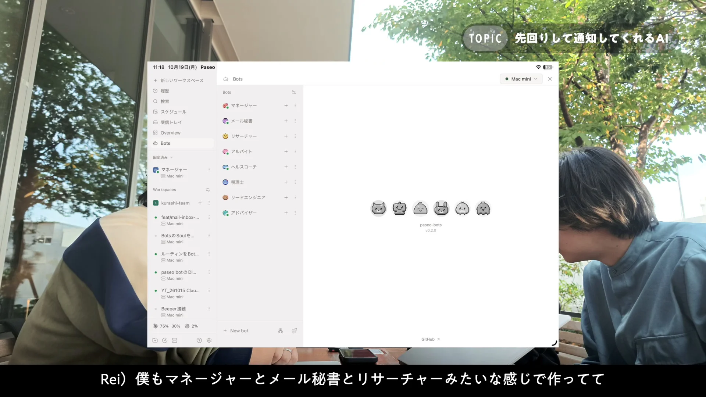This screenshot has height=397, width=706.
Task: Add a session to メール秘書 bot
Action: tap(286, 121)
